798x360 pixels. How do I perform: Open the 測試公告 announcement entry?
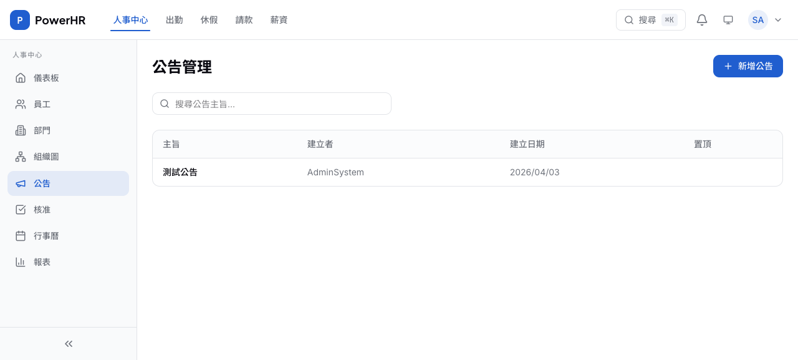pyautogui.click(x=180, y=172)
